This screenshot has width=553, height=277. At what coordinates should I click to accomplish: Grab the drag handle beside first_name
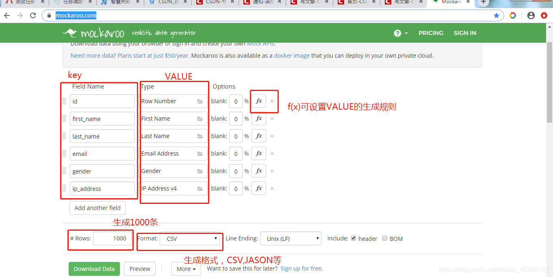pos(64,119)
